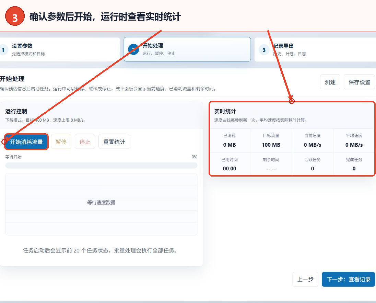Click the 等待开始 status text
This screenshot has width=376, height=303.
pyautogui.click(x=13, y=157)
